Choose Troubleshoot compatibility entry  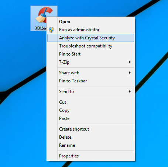click(x=90, y=46)
